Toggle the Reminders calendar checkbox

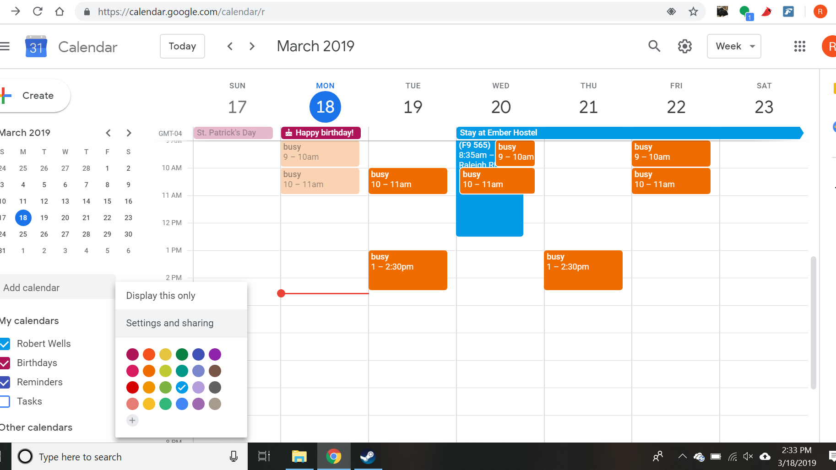pos(5,382)
